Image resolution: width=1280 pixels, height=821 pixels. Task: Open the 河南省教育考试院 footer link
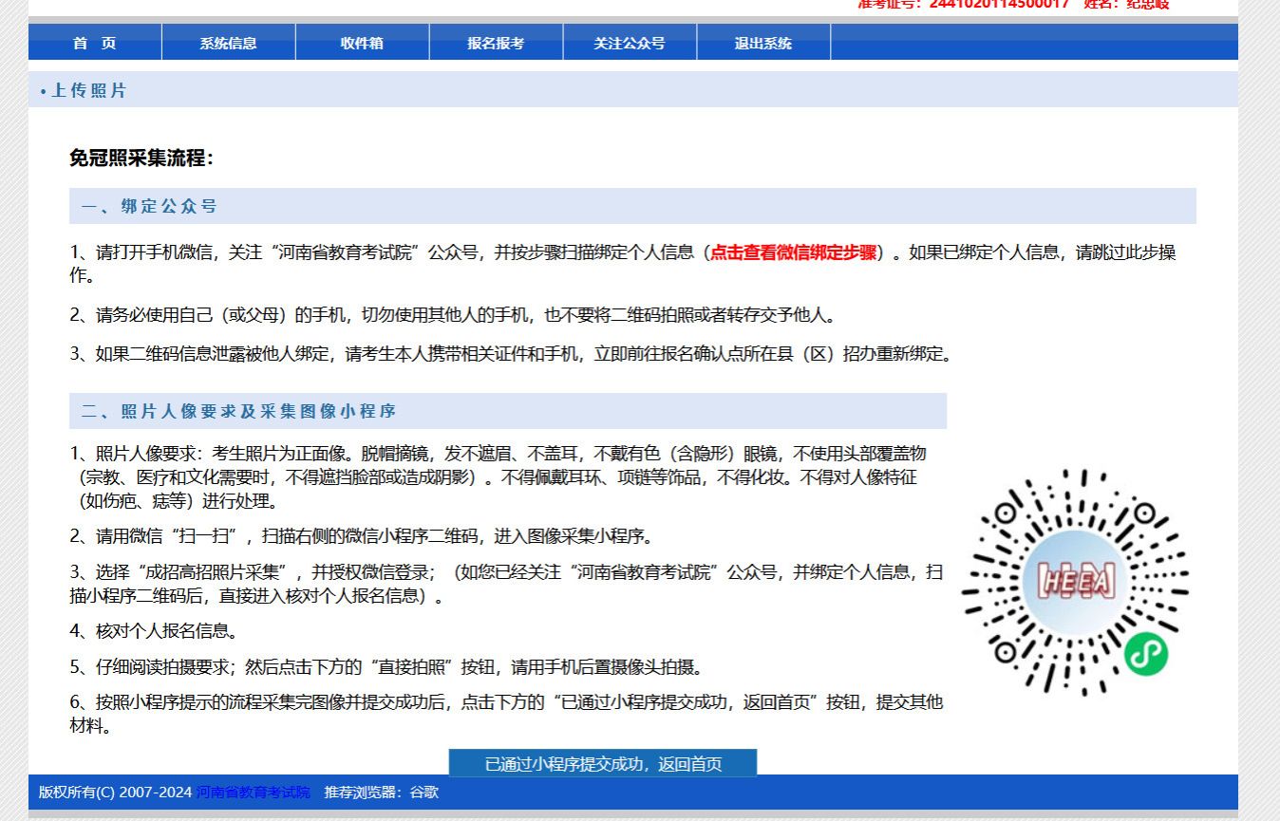tap(253, 792)
